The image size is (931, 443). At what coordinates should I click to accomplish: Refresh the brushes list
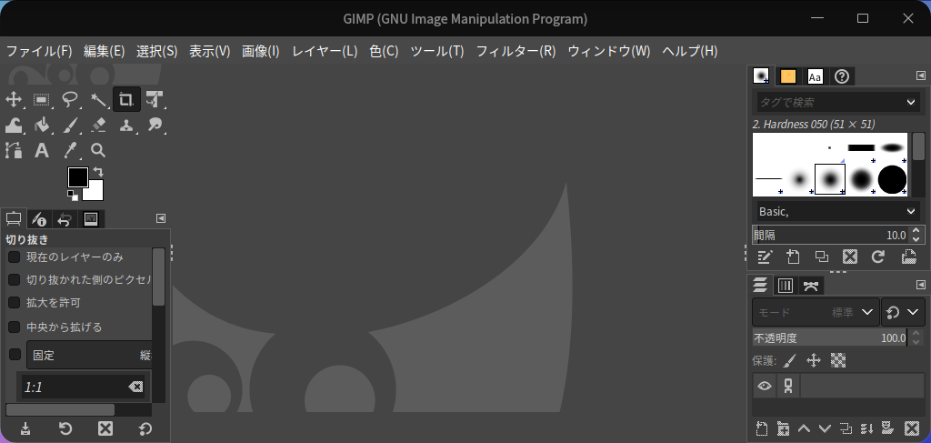(878, 257)
